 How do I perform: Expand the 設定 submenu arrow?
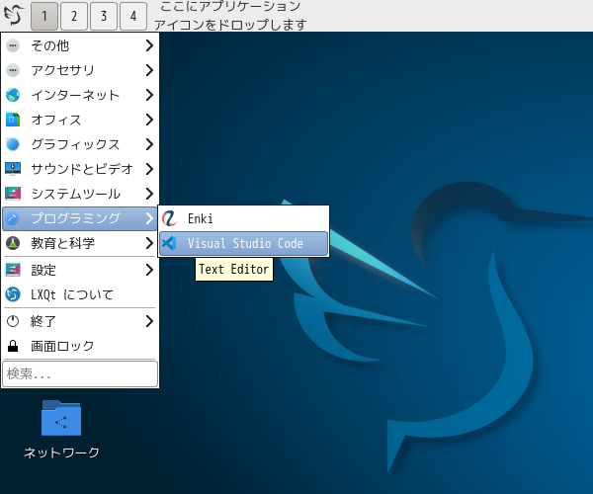[150, 270]
